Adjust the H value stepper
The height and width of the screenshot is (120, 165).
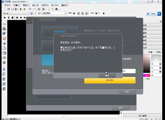(160, 64)
